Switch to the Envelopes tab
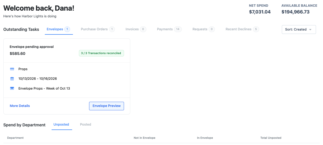 pos(58,29)
